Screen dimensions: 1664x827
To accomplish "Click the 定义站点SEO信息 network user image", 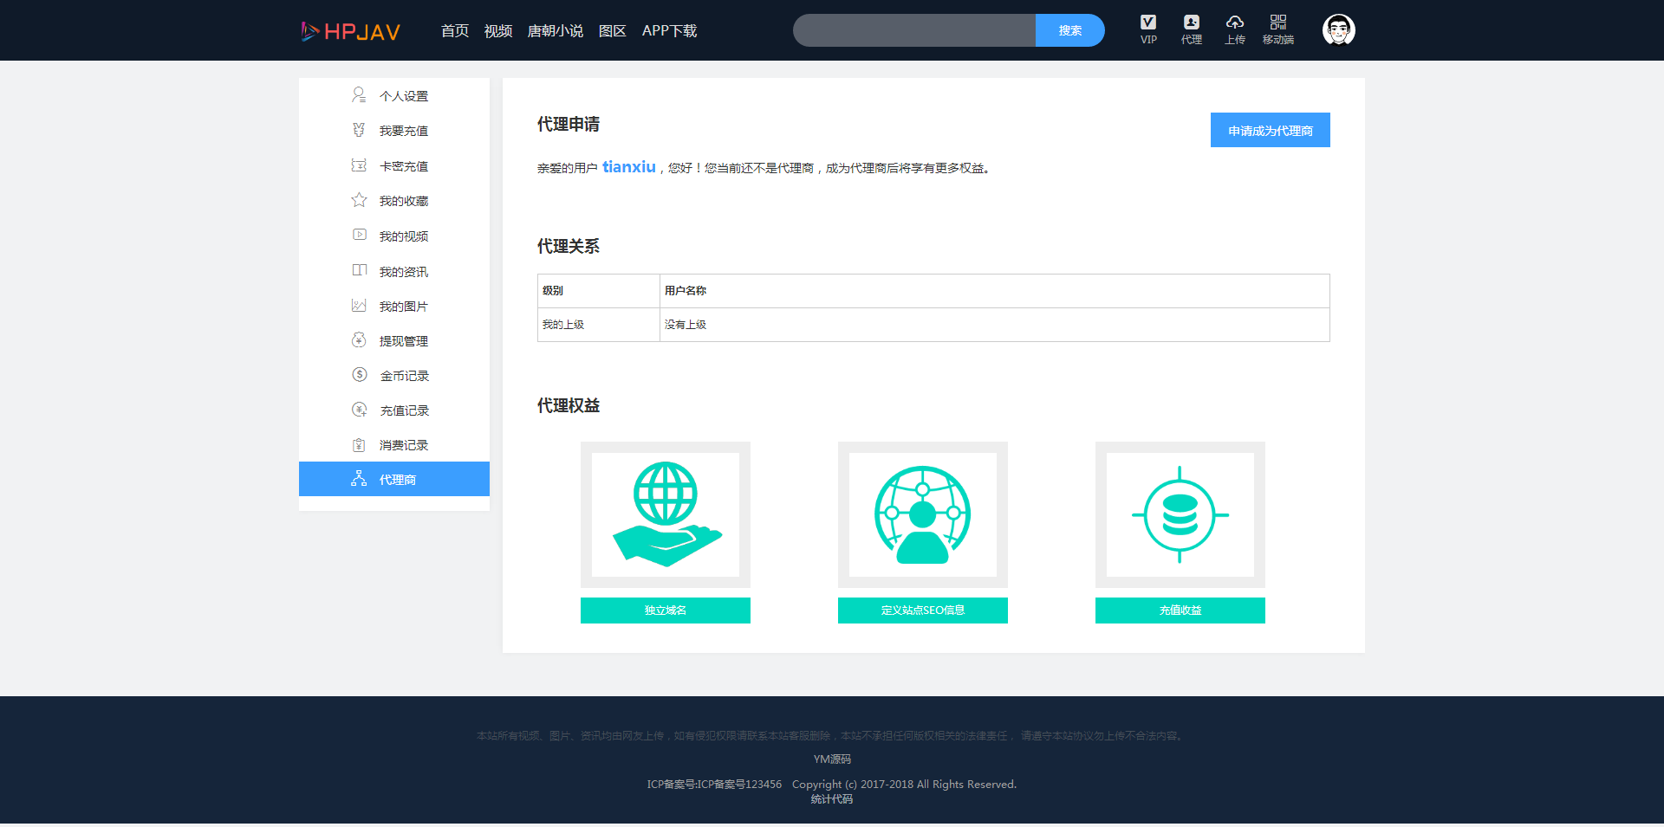I will click(x=922, y=514).
